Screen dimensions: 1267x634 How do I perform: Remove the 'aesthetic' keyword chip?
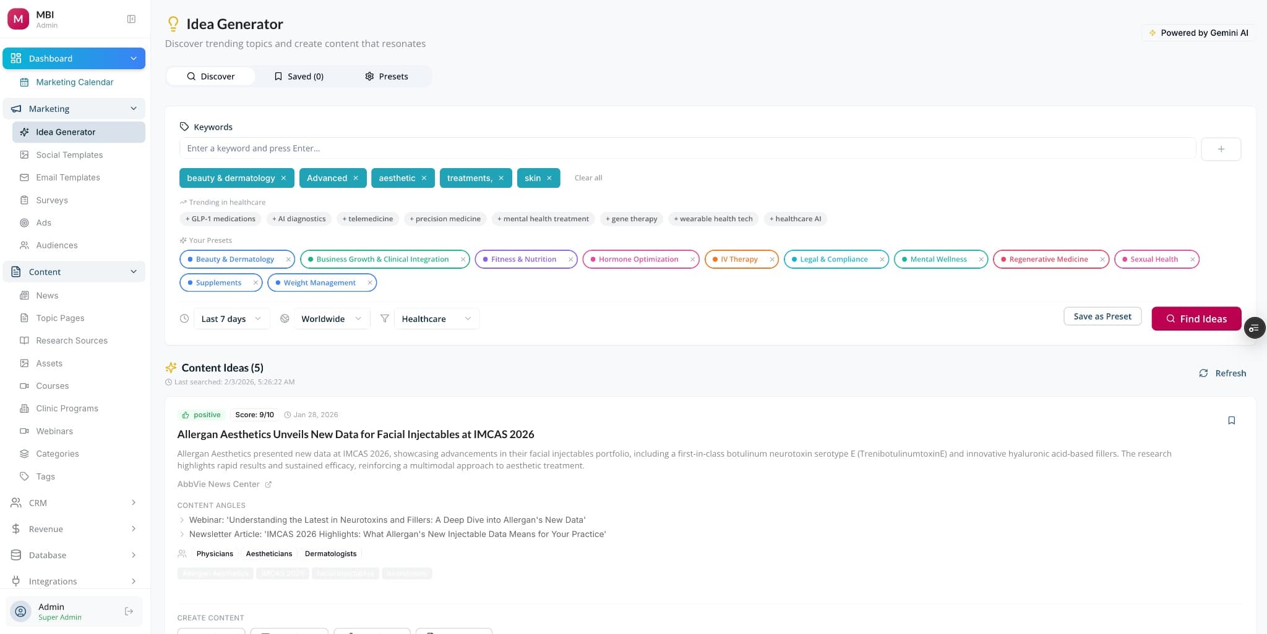pos(424,178)
